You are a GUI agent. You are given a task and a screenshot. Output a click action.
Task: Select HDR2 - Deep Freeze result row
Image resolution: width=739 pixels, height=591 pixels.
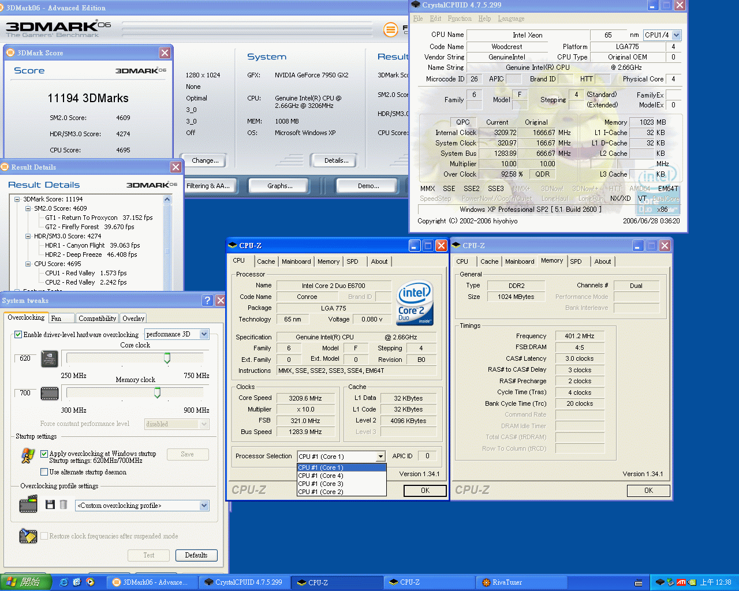(x=91, y=255)
